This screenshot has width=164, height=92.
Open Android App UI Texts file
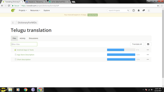coord(25,50)
